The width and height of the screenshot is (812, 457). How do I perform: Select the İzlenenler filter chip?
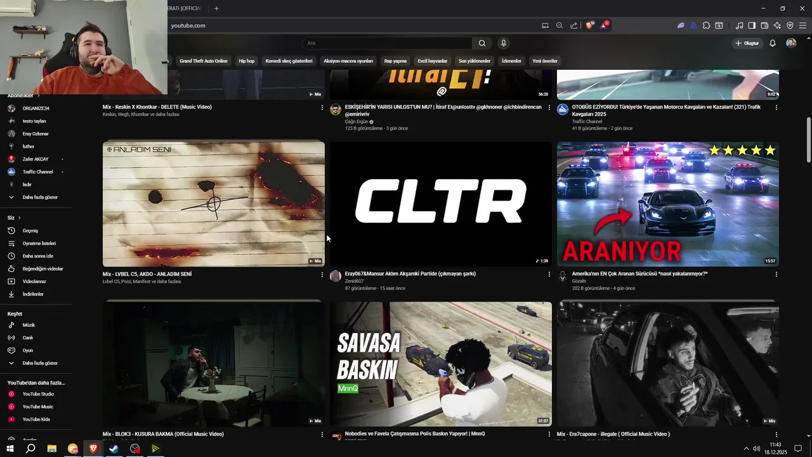pyautogui.click(x=511, y=61)
